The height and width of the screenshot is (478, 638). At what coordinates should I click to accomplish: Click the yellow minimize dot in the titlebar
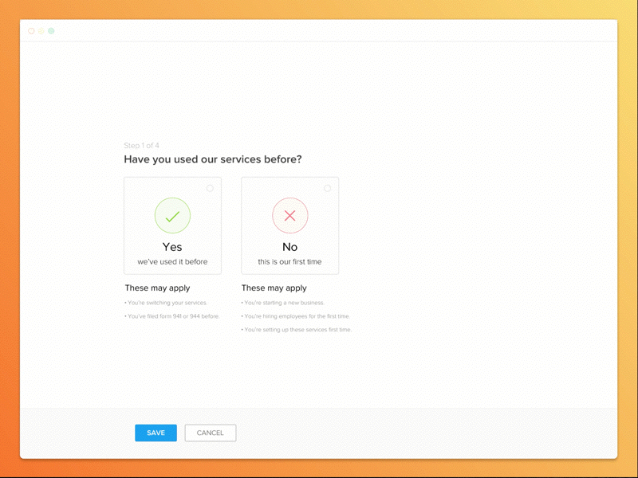[40, 31]
